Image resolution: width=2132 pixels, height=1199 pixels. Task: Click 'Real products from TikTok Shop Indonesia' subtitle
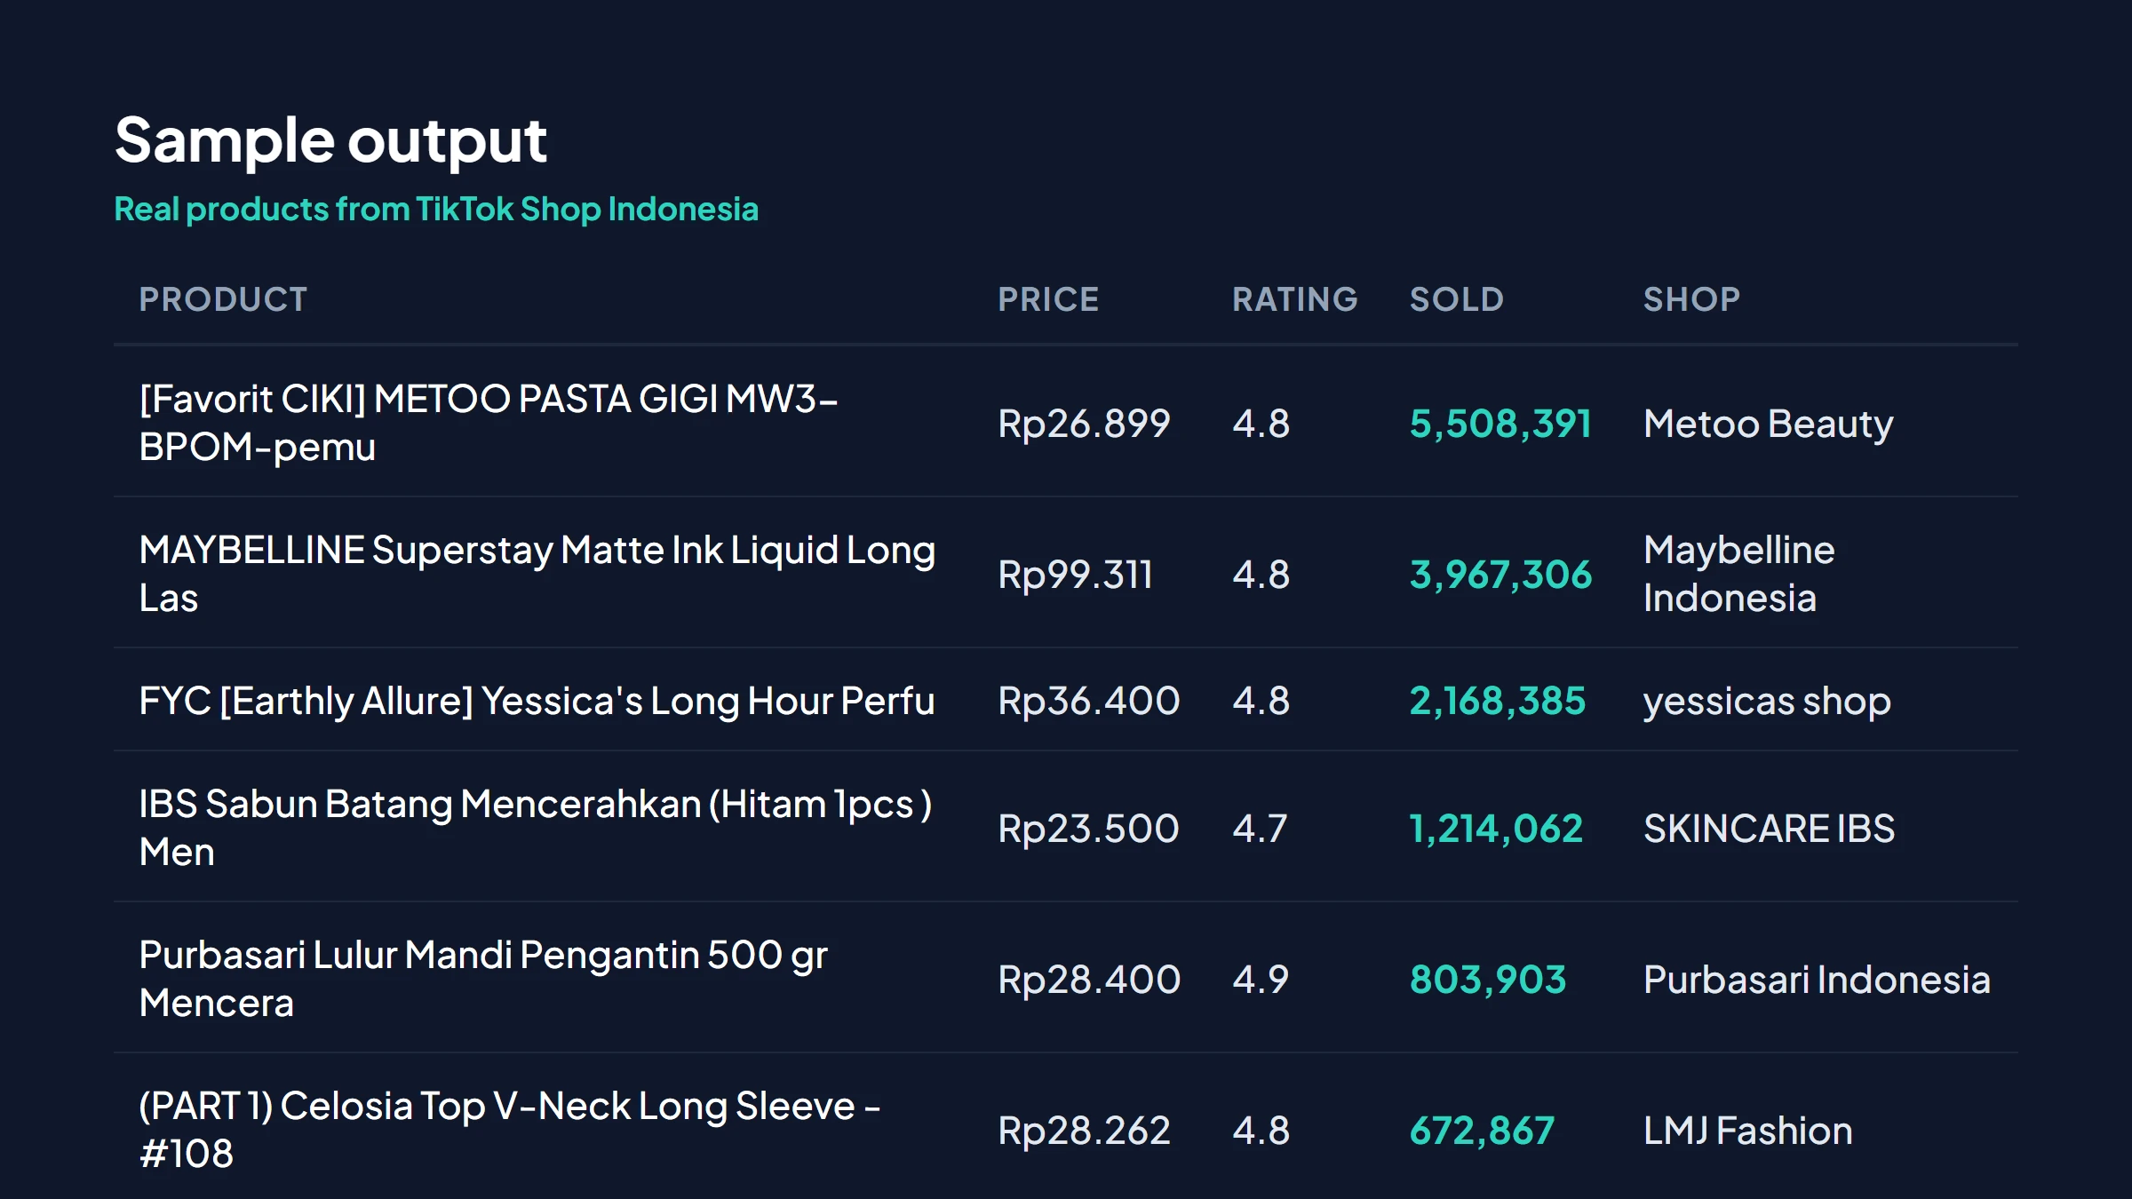[x=436, y=210]
